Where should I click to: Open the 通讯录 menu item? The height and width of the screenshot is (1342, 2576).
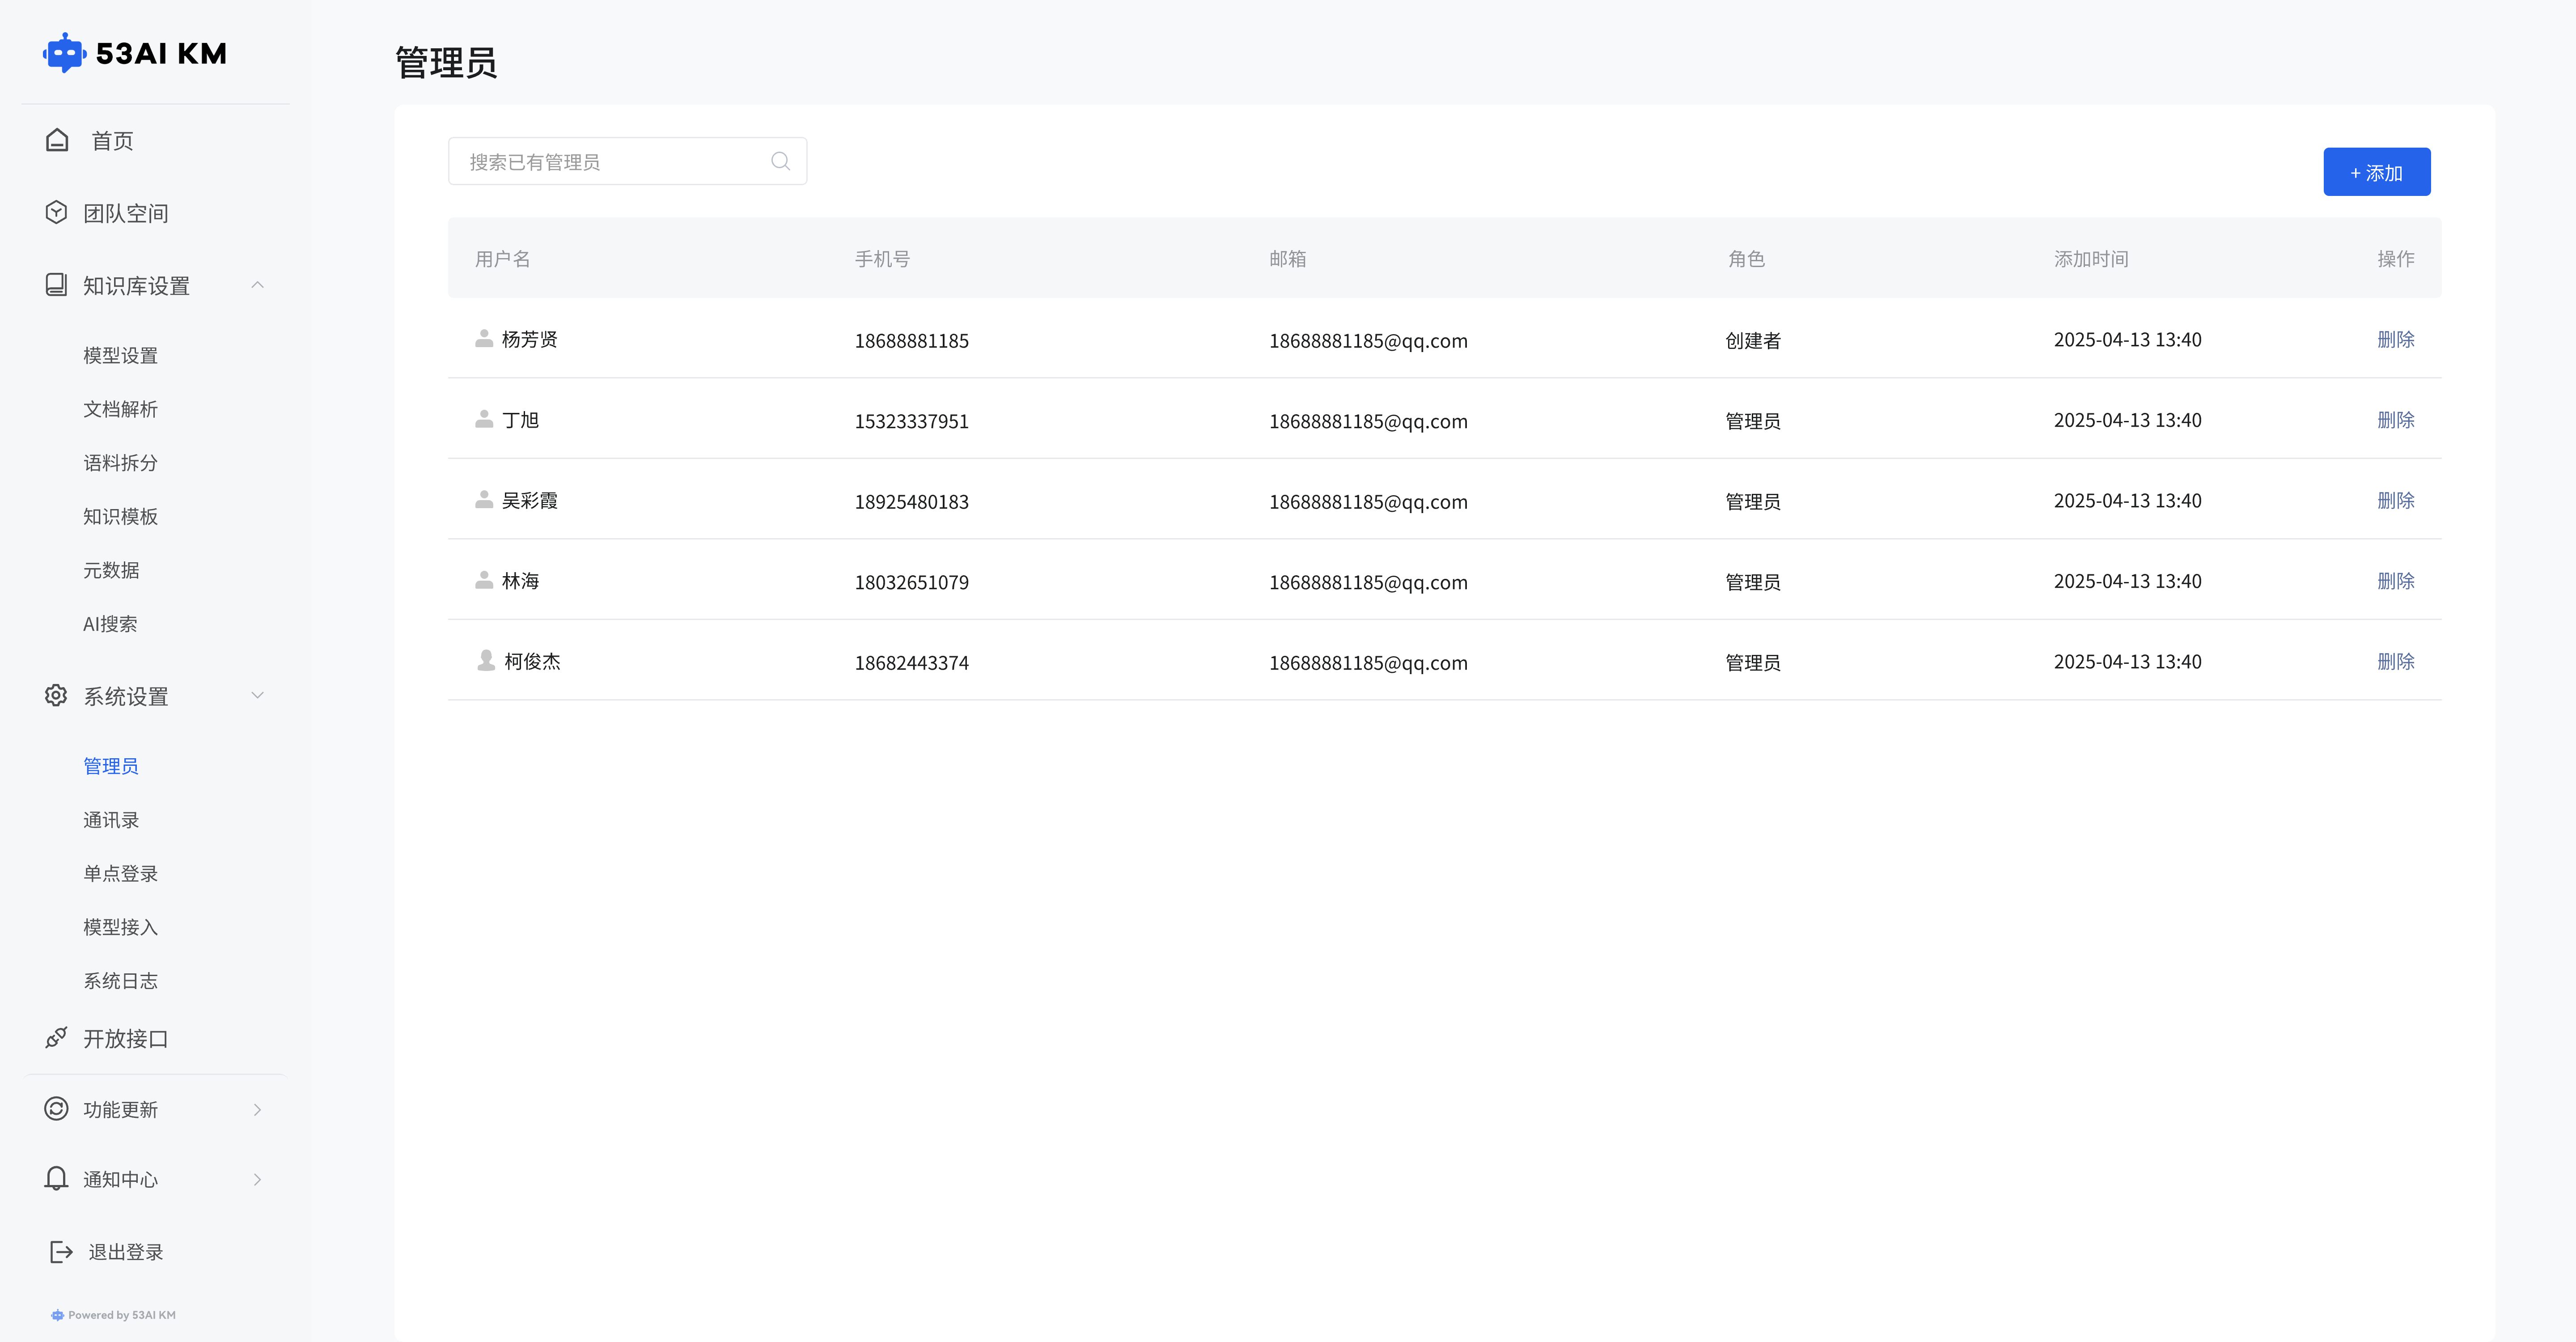(x=111, y=820)
